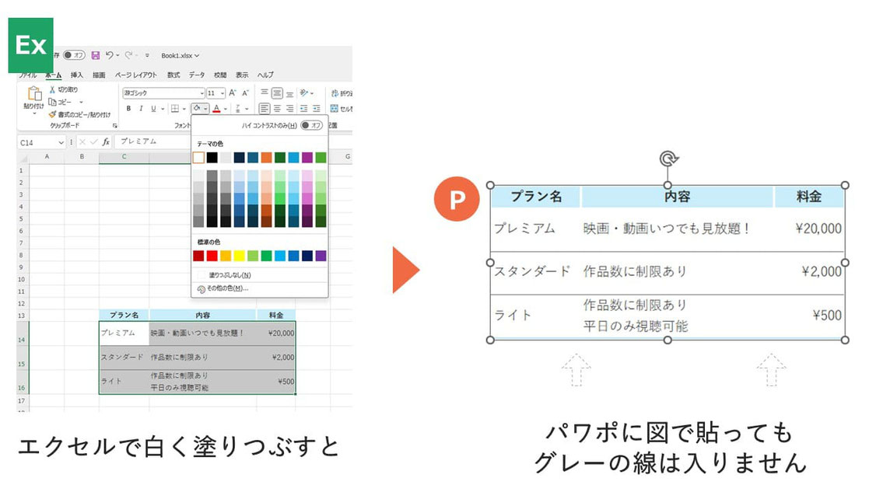Click Excel cell containing ¥20,000
Screen dimensions: 876x492
pos(276,333)
